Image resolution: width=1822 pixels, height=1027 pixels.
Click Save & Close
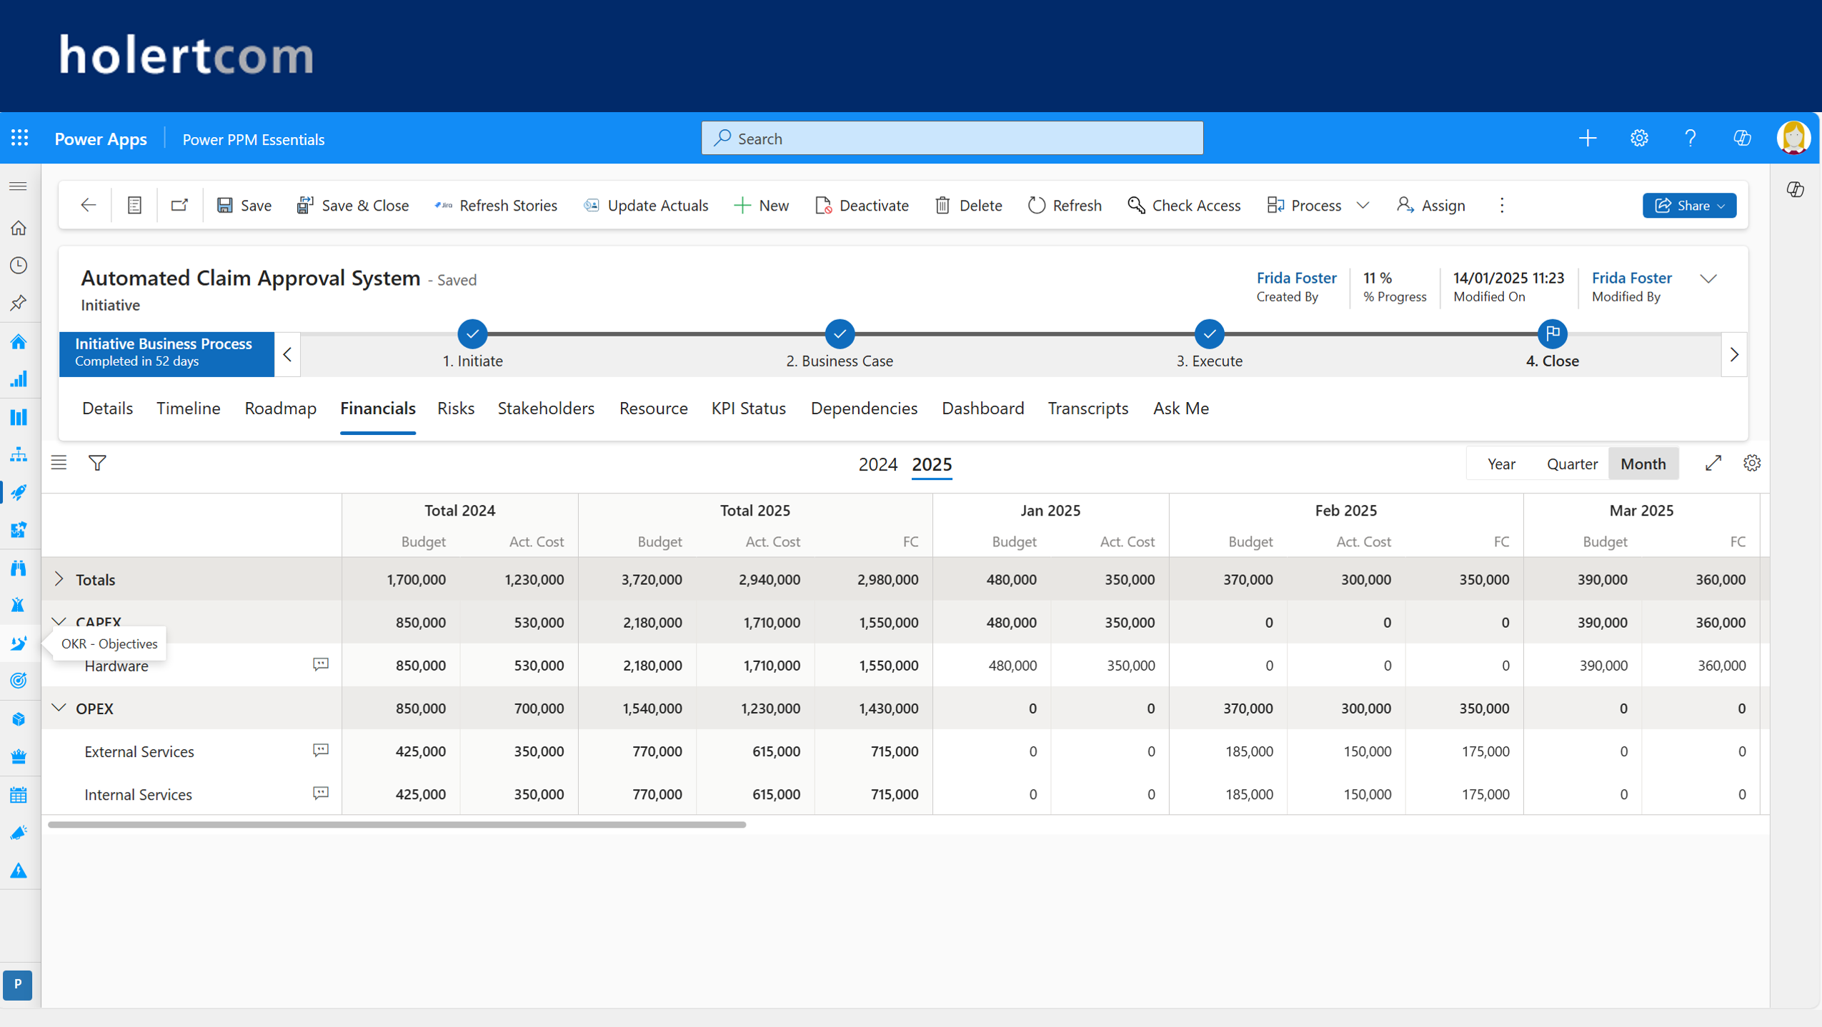[353, 206]
